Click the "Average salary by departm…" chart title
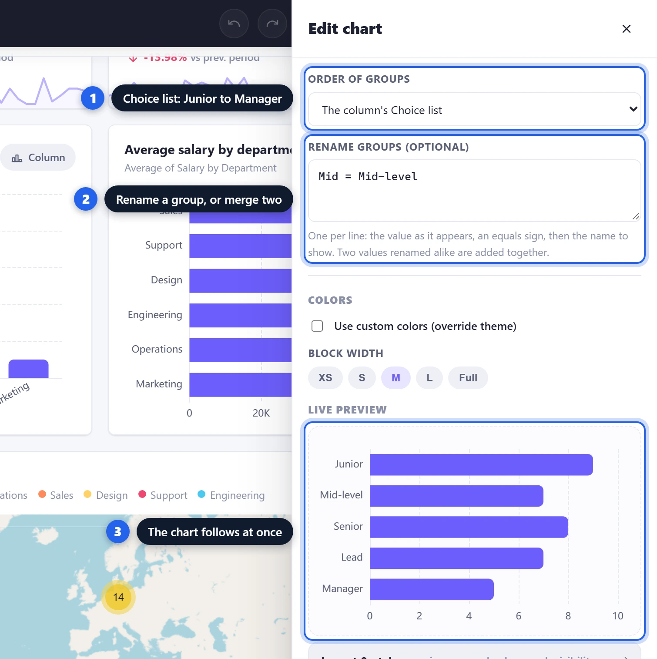Viewport: 657px width, 659px height. [208, 150]
